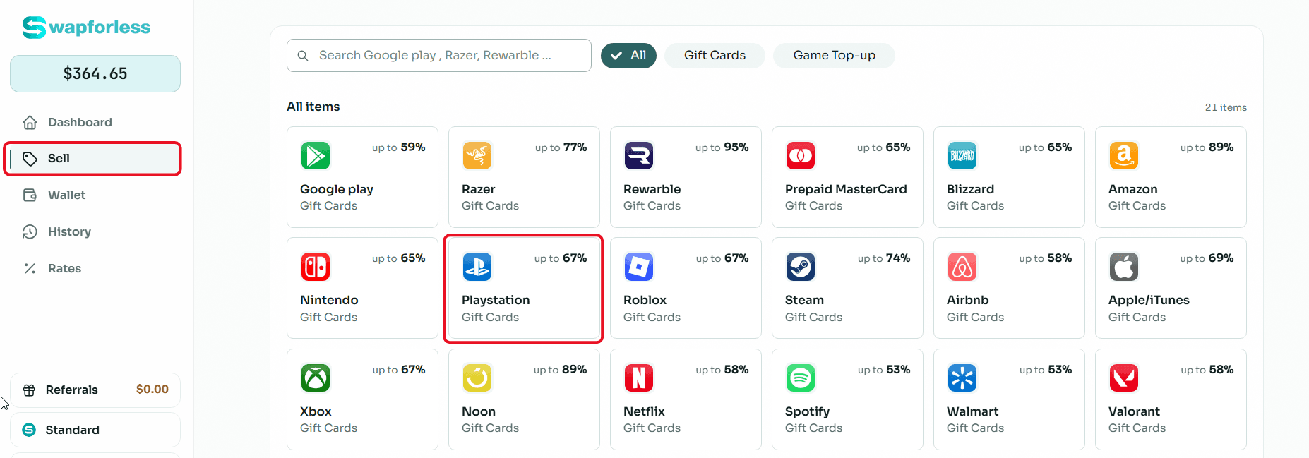This screenshot has width=1309, height=458.
Task: Select the Netflix card title
Action: pyautogui.click(x=645, y=411)
